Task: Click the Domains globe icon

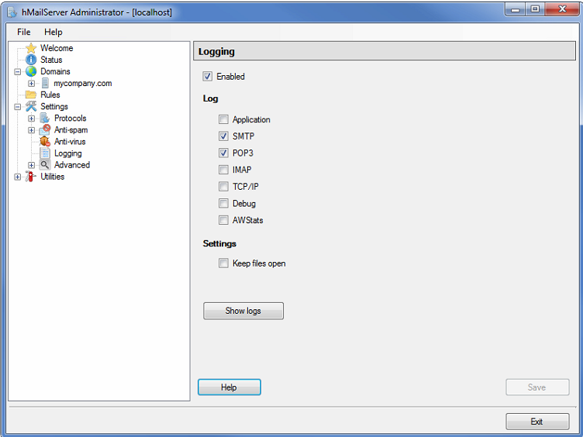Action: tap(31, 71)
